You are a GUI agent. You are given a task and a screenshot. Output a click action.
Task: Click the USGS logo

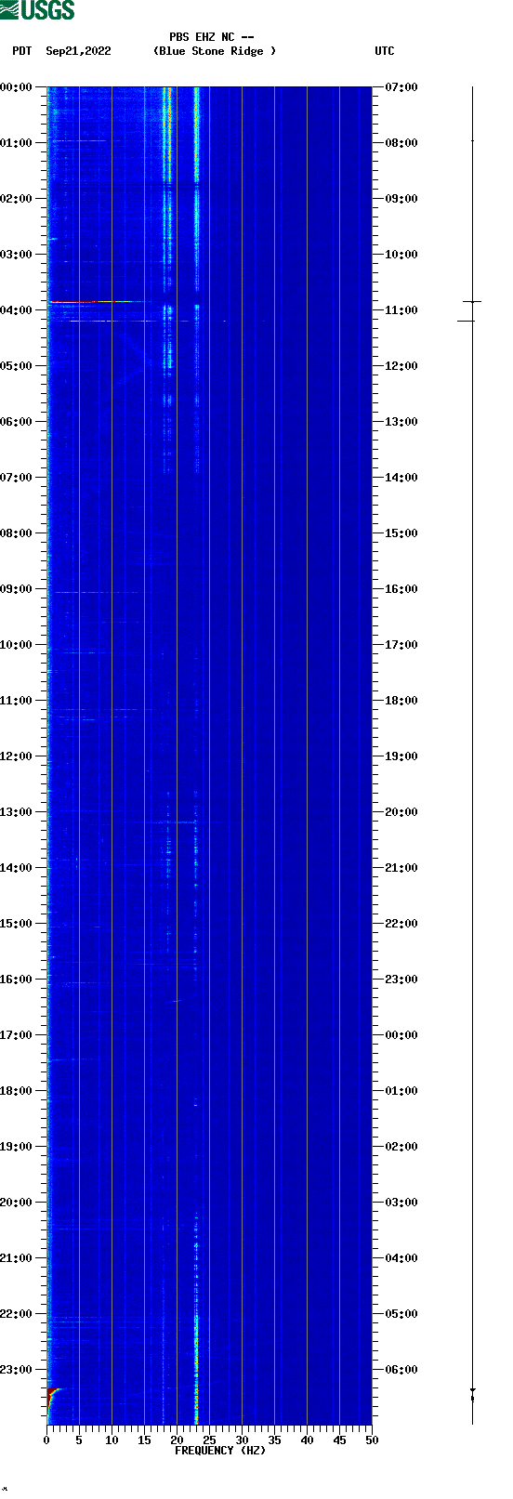tap(37, 10)
